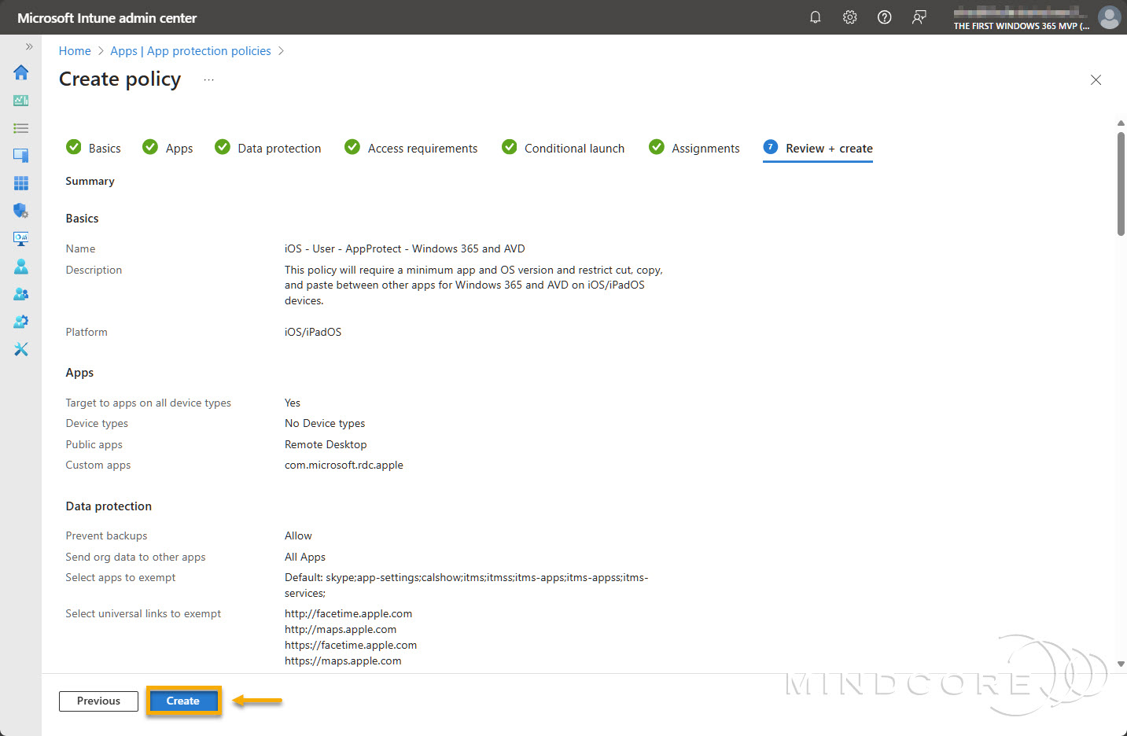Open the Apps grid icon in the sidebar
Screen dimensions: 1127x736
[x=20, y=182]
